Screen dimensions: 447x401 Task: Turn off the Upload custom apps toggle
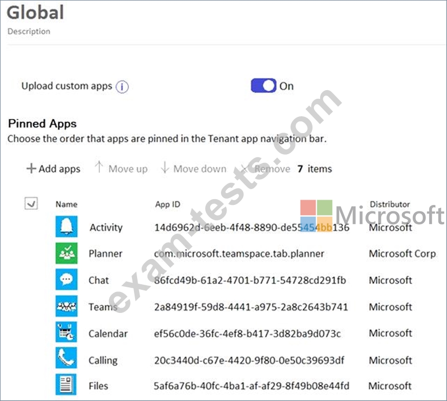(x=263, y=86)
